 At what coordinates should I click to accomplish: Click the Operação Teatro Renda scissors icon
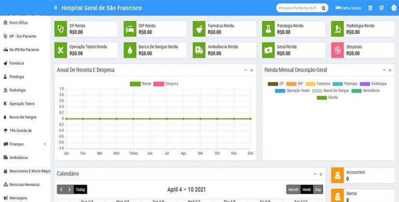(61, 50)
